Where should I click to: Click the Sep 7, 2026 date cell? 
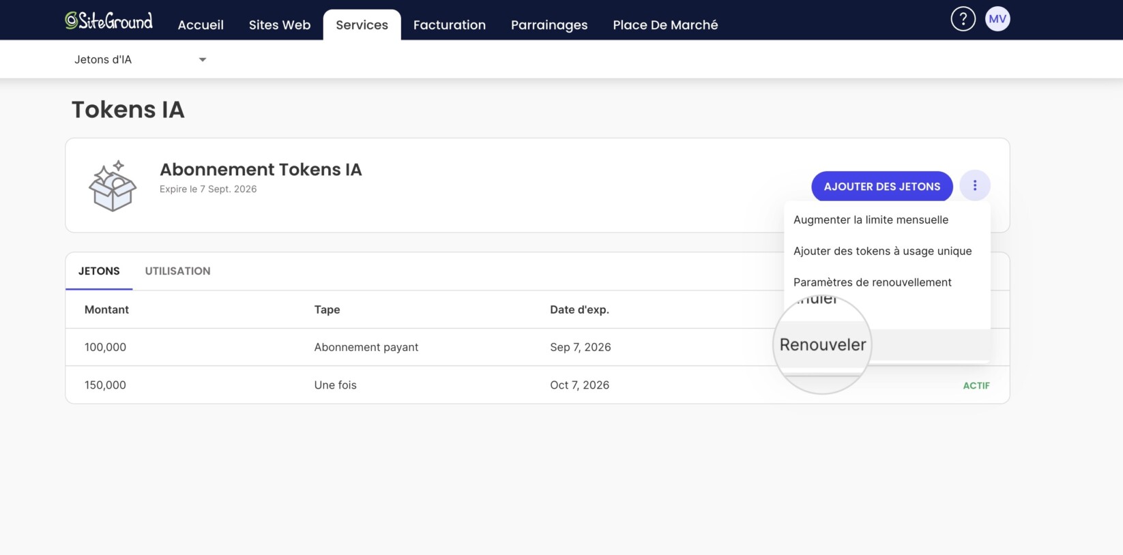click(581, 347)
